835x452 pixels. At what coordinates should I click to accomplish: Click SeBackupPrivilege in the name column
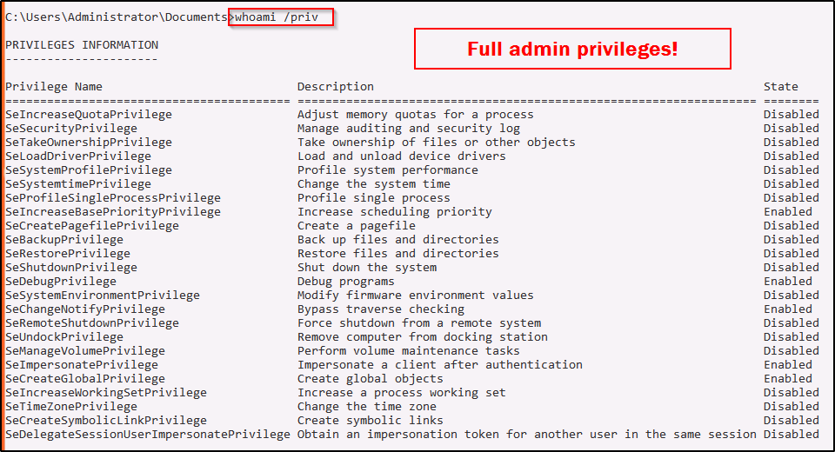[64, 239]
